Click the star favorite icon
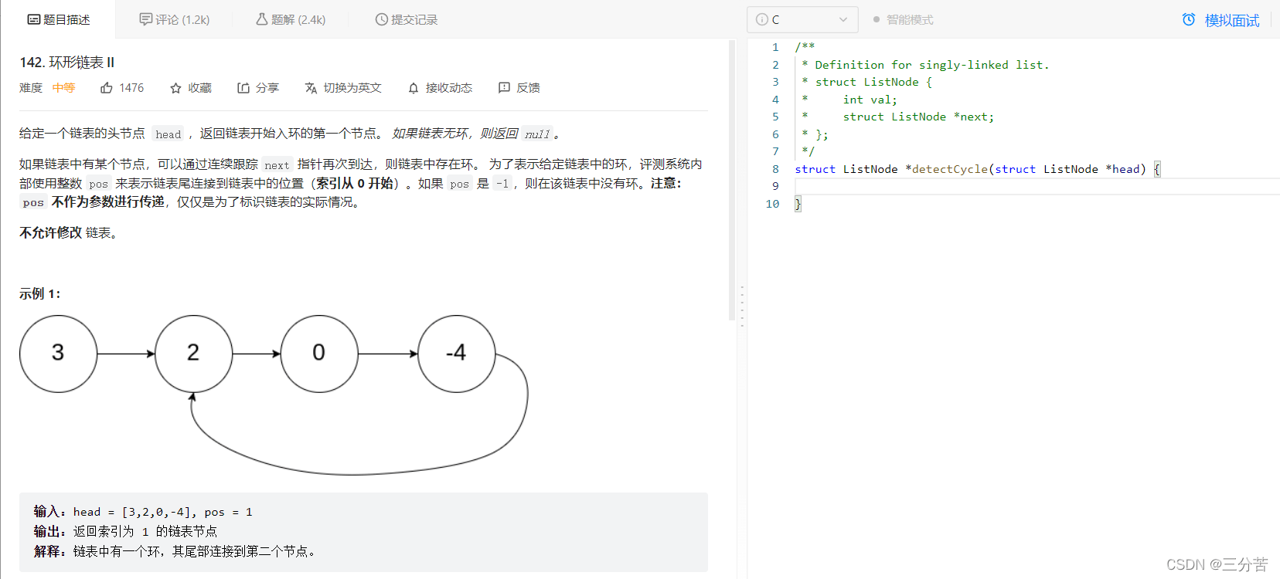 [175, 88]
